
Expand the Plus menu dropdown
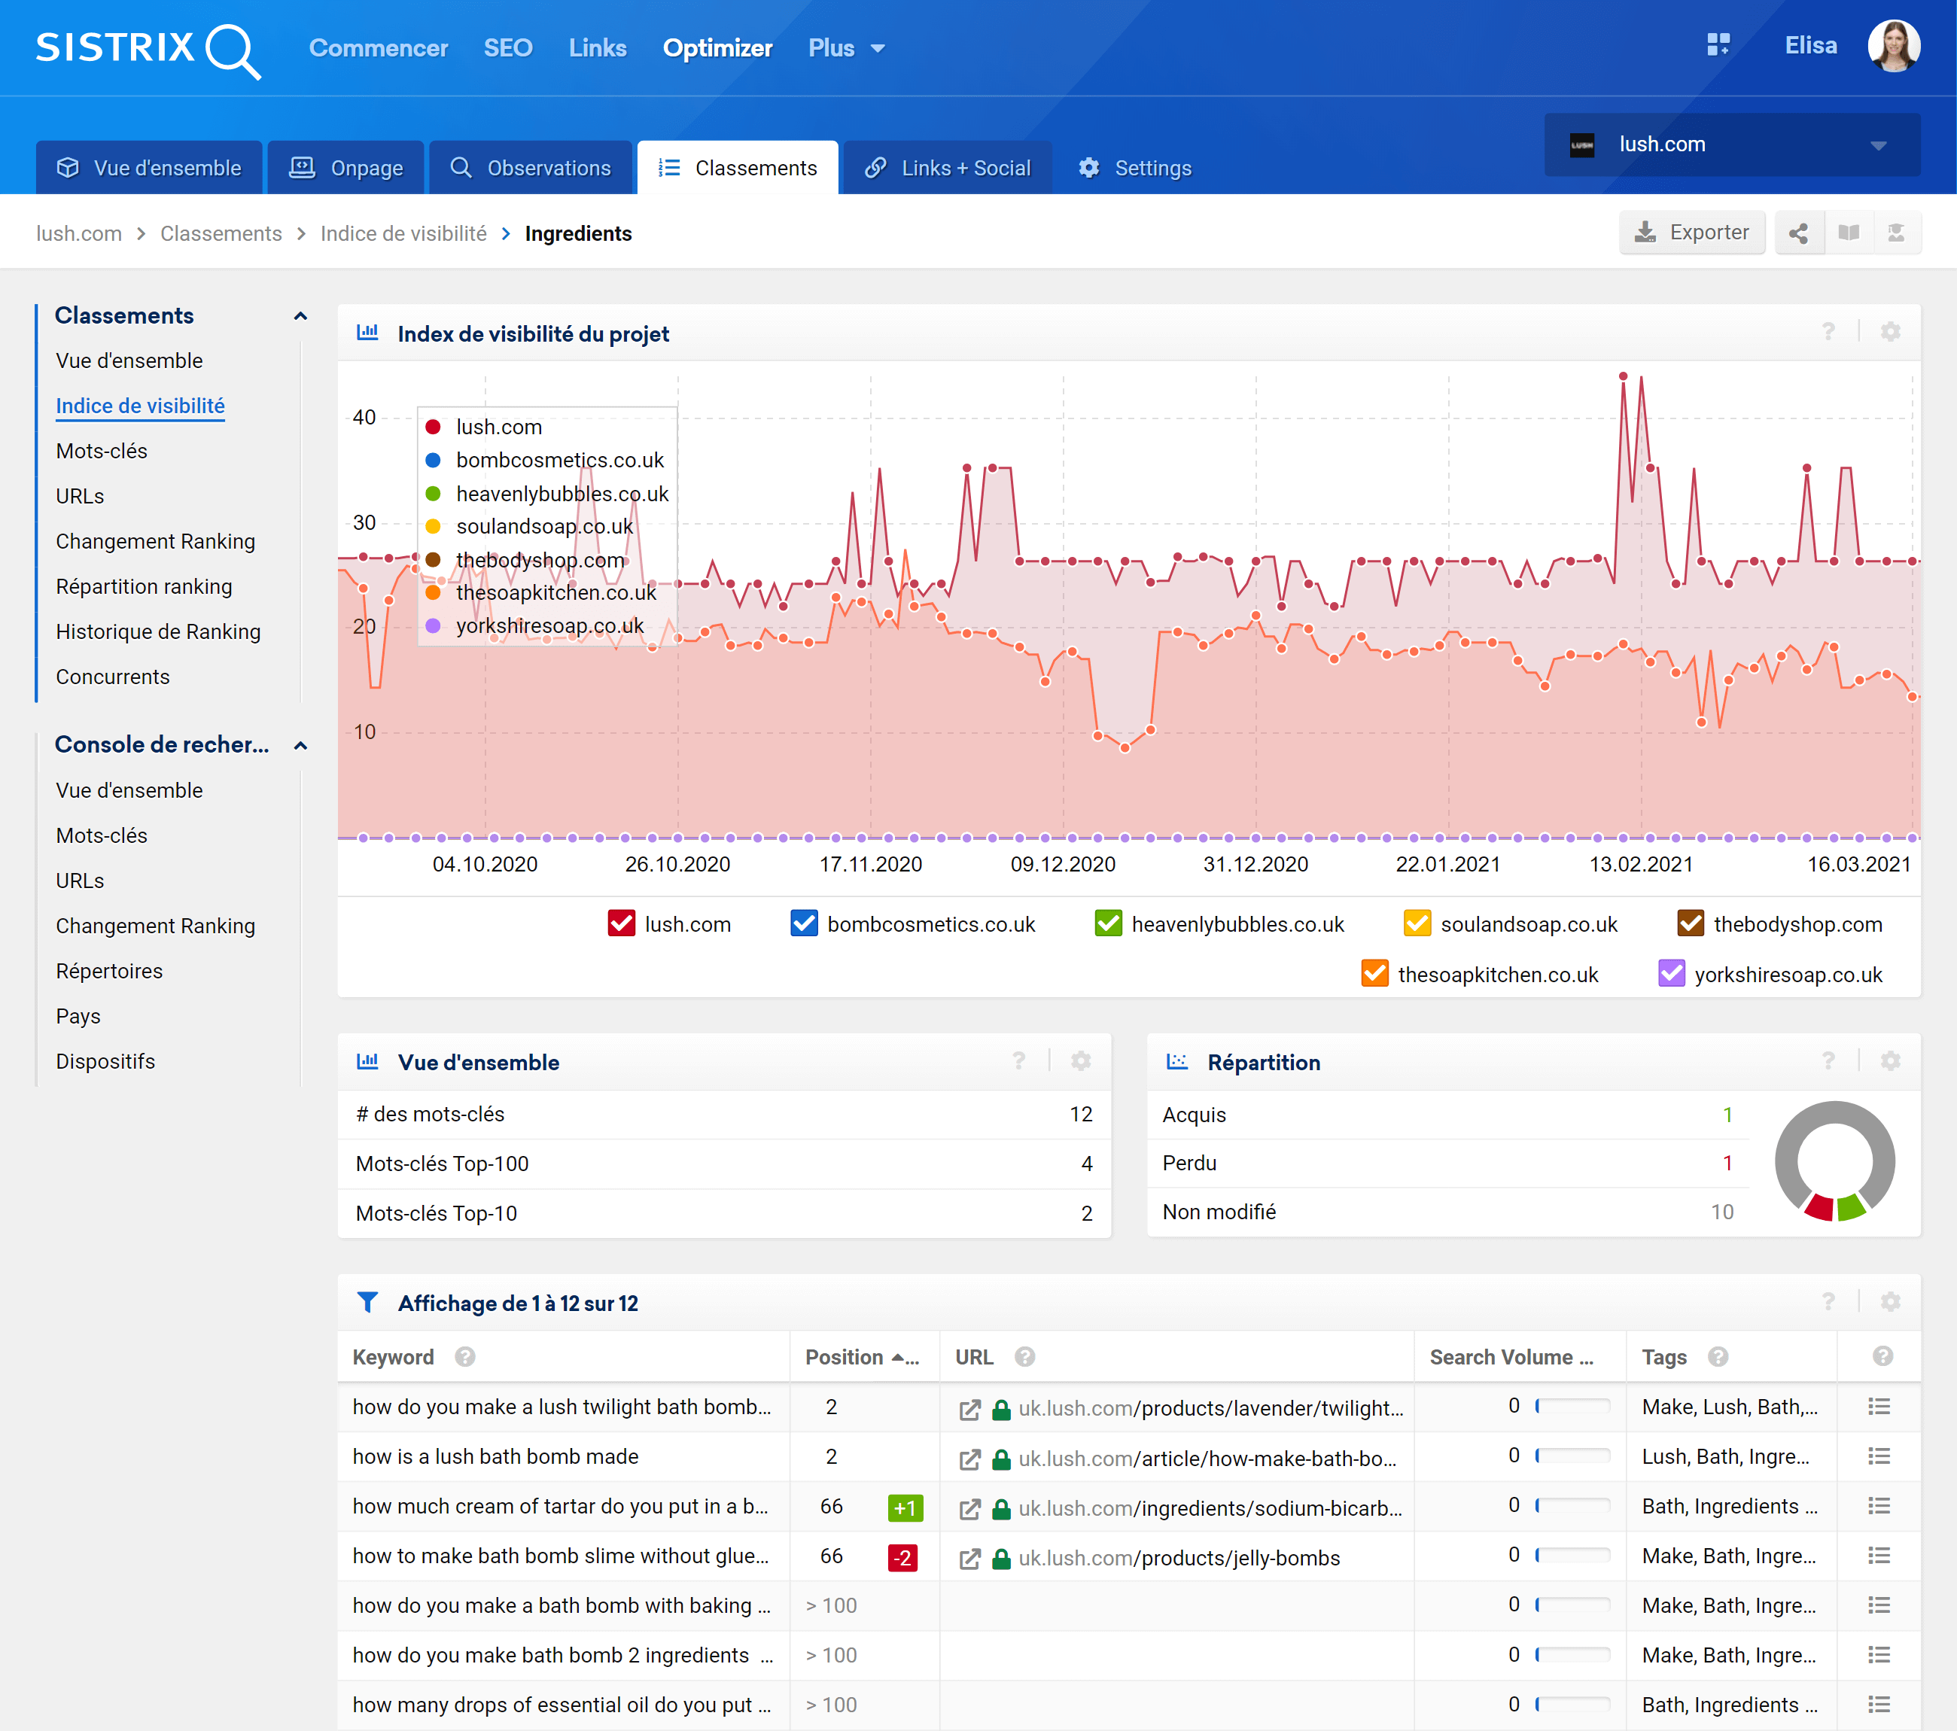846,48
